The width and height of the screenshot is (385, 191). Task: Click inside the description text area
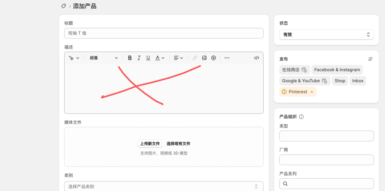164,88
